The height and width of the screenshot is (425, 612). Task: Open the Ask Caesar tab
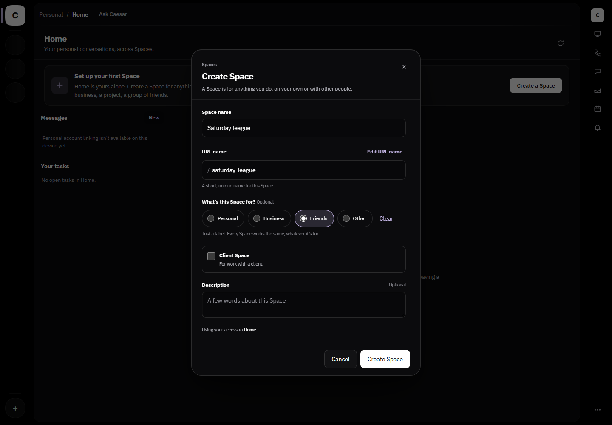(x=113, y=14)
